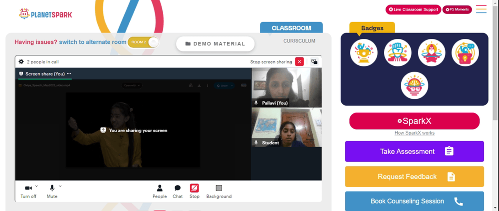This screenshot has height=211, width=499.
Task: Click Request Feedback button
Action: tap(414, 176)
